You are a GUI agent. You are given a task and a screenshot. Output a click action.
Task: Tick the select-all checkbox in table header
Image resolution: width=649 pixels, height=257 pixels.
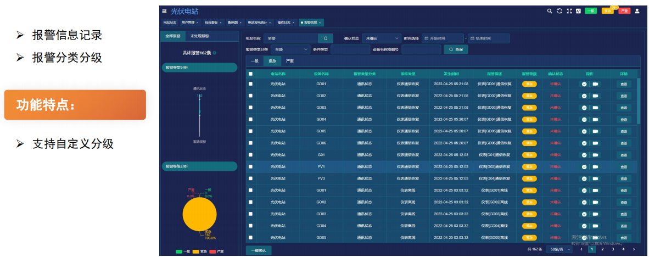click(x=250, y=74)
